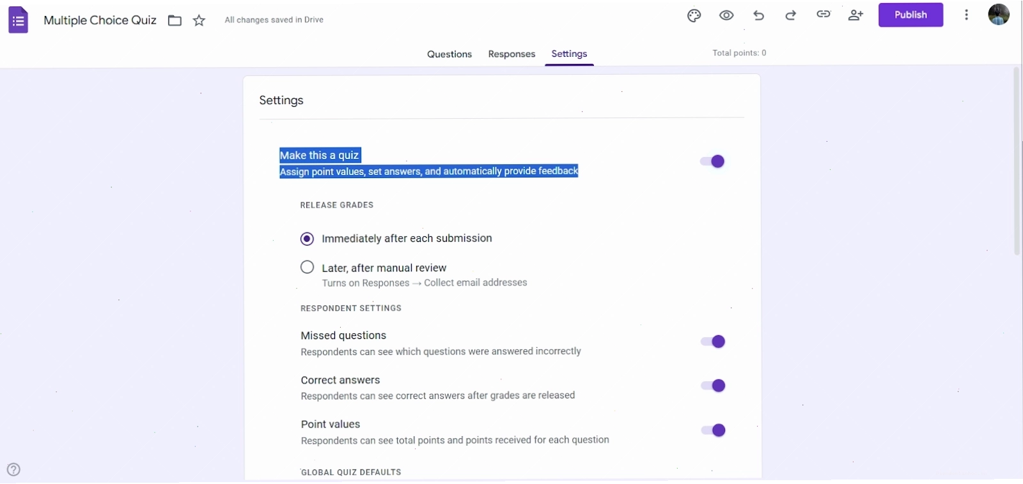
Task: Click the Multiple Choice Quiz title field
Action: [100, 20]
